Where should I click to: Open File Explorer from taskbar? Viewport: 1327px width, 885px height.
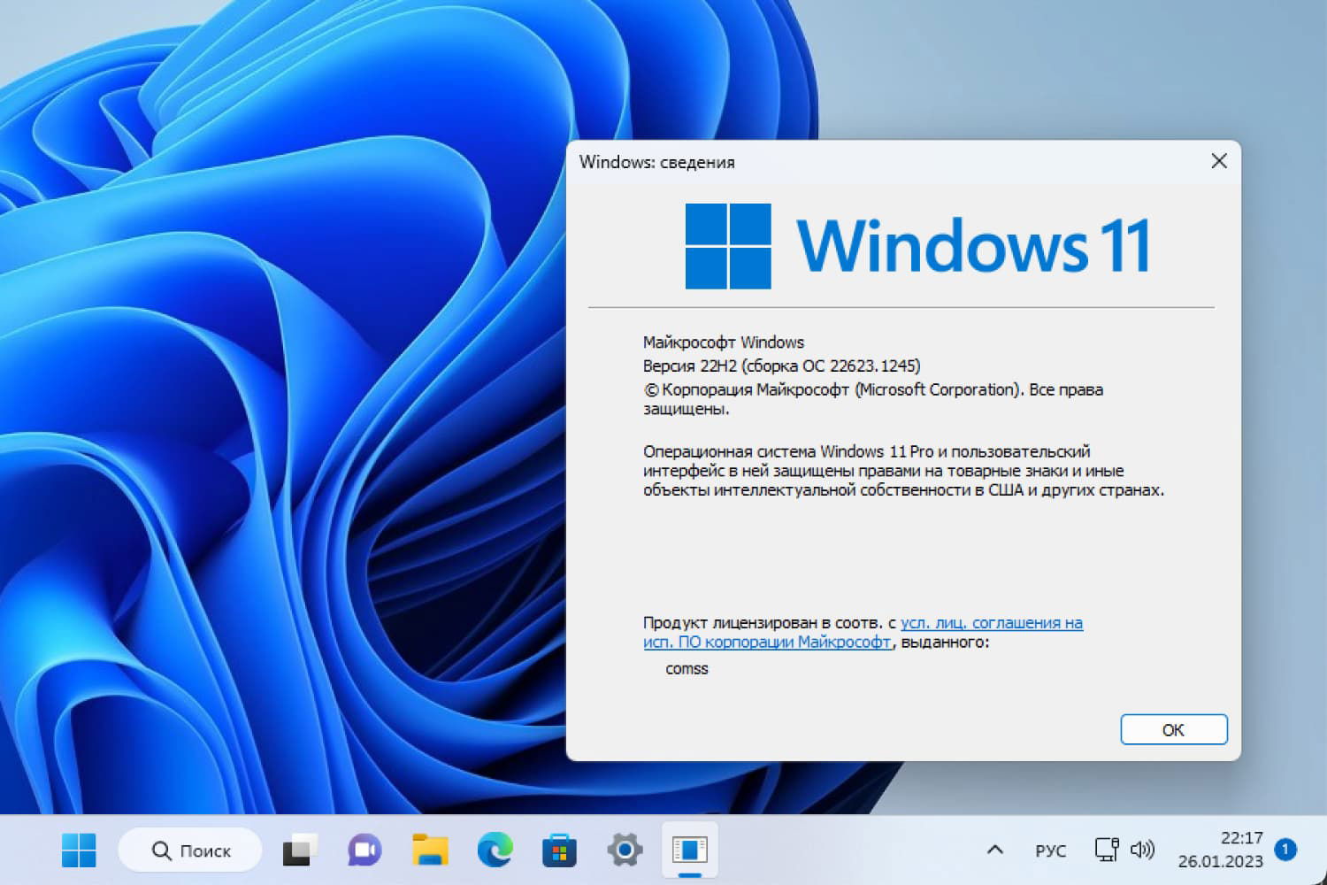click(430, 850)
